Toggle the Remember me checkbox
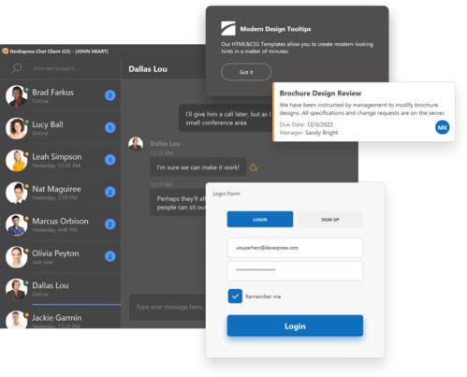This screenshot has width=467, height=377. point(235,297)
